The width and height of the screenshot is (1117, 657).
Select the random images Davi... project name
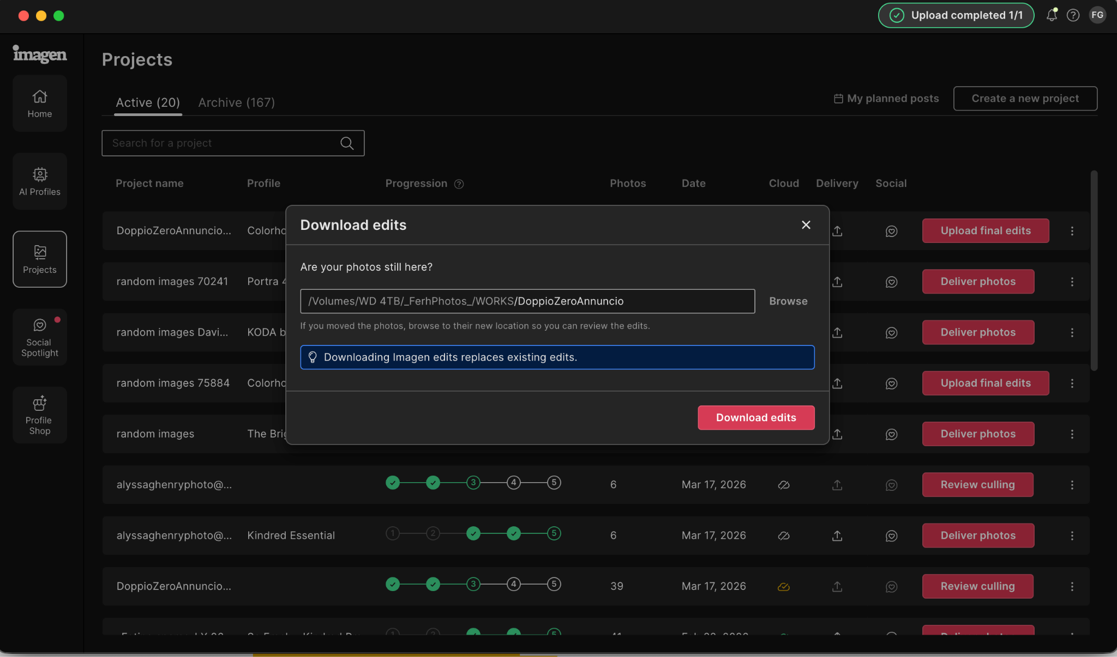point(172,332)
